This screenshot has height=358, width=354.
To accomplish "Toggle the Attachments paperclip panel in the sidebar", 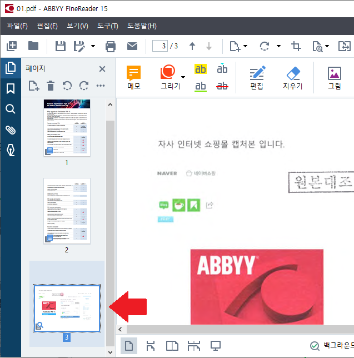I will (11, 130).
